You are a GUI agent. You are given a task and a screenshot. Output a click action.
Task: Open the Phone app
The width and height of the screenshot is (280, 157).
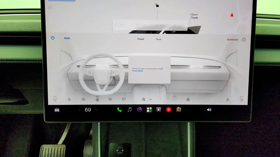point(119,110)
